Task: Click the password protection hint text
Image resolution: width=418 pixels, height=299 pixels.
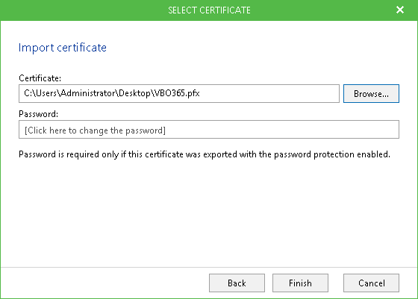Action: [x=205, y=154]
